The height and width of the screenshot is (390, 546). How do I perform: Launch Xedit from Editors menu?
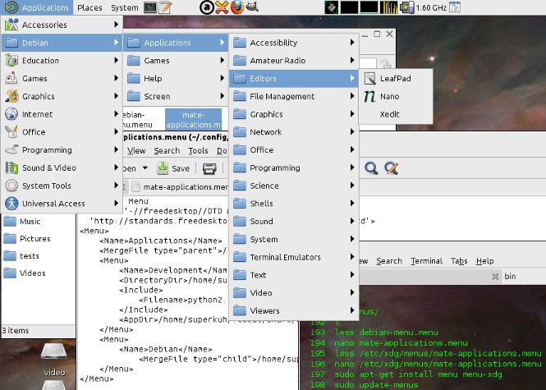396,114
